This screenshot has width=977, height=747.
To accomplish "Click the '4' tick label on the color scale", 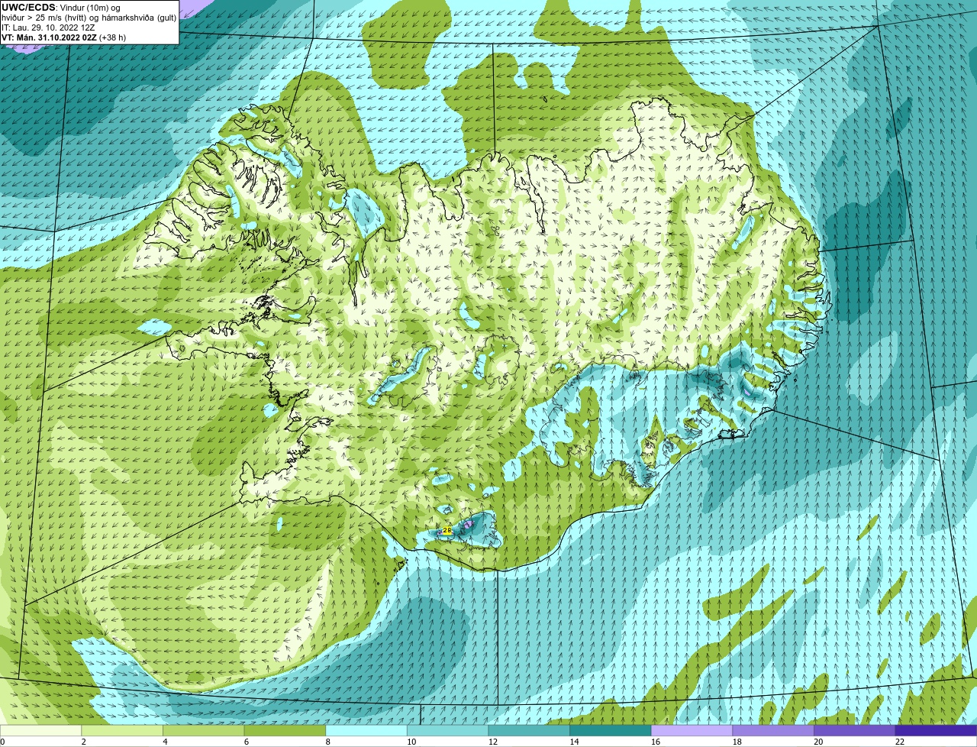I will click(x=165, y=742).
